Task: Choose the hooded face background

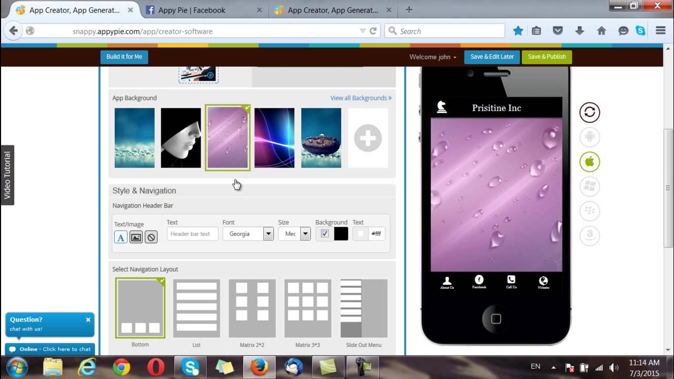Action: coord(181,138)
